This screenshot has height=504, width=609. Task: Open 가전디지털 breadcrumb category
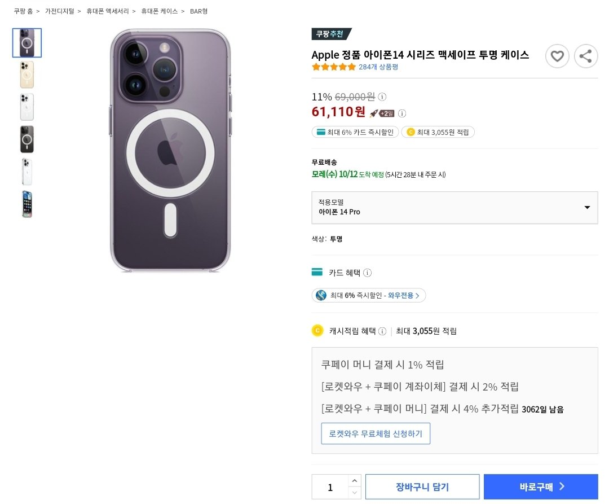[x=59, y=11]
